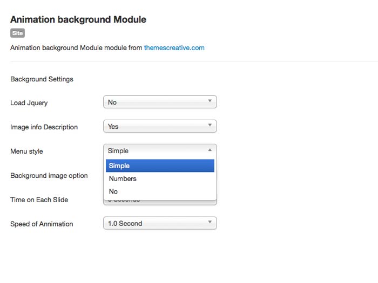Click the partially hidden Time on Each Slide dropdown
This screenshot has width=378, height=283.
click(x=160, y=202)
